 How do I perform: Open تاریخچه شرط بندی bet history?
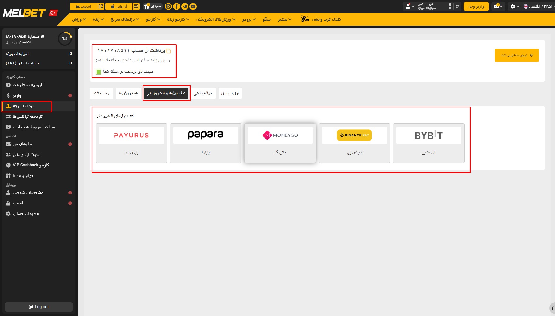39,85
